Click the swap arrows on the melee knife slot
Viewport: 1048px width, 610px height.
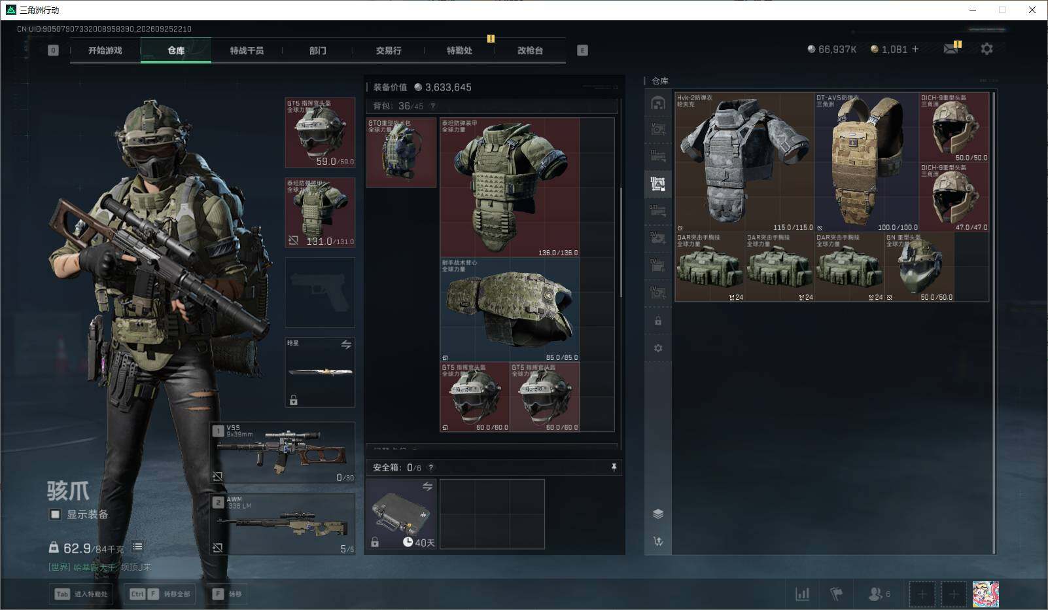pyautogui.click(x=346, y=344)
